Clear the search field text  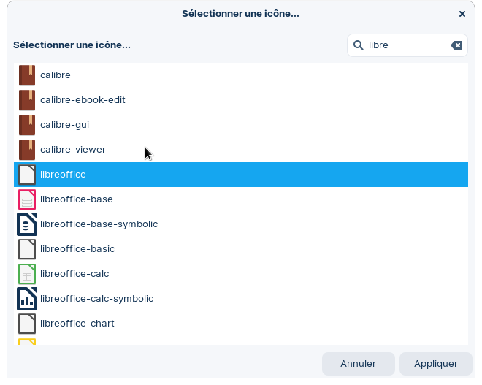pos(456,45)
